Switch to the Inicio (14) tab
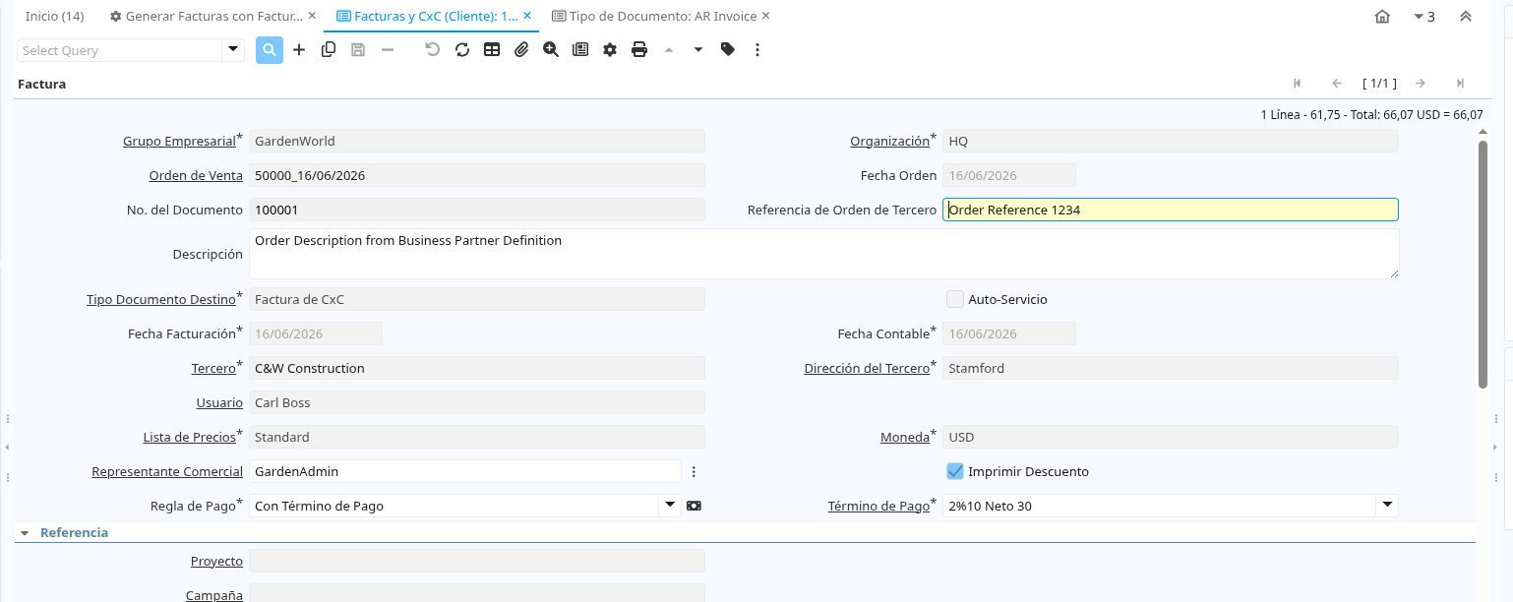The width and height of the screenshot is (1513, 602). tap(54, 16)
